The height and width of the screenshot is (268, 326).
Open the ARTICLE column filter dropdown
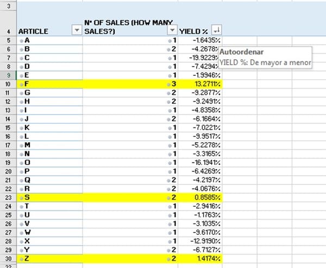tap(76, 31)
